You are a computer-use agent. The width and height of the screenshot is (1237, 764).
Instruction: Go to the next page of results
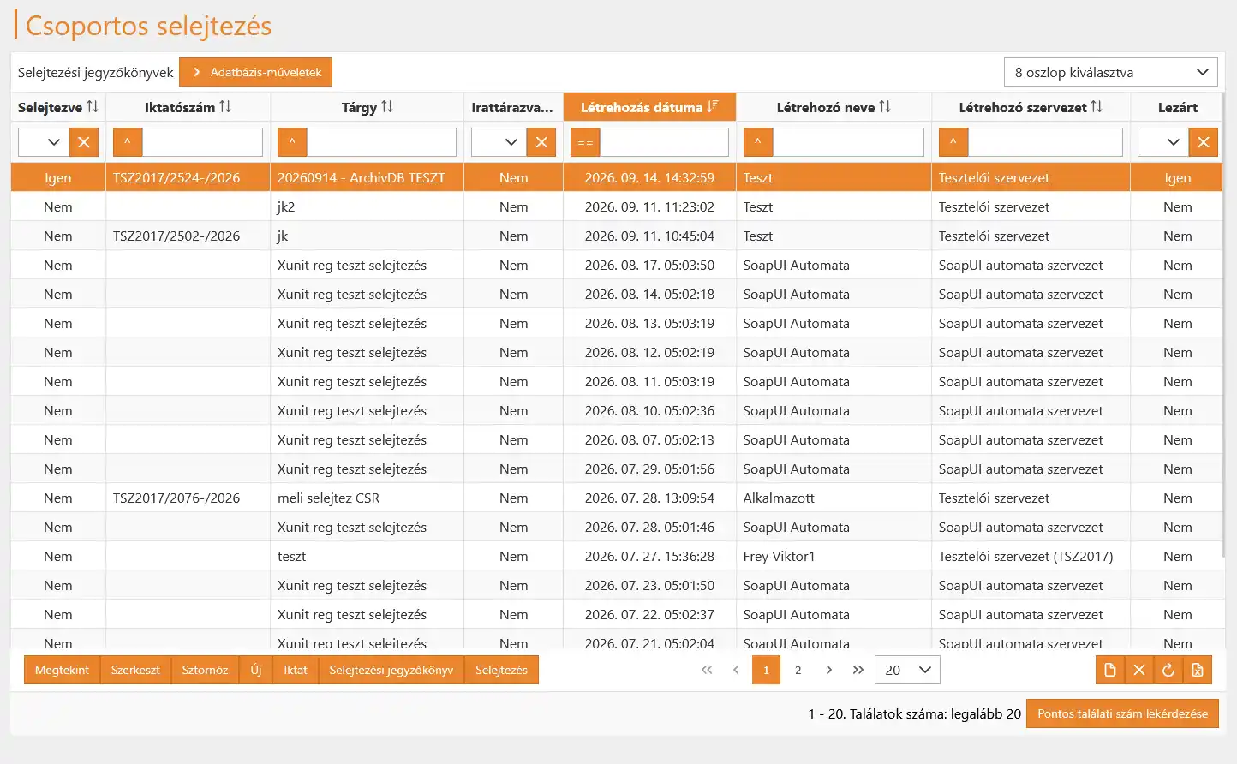point(828,670)
